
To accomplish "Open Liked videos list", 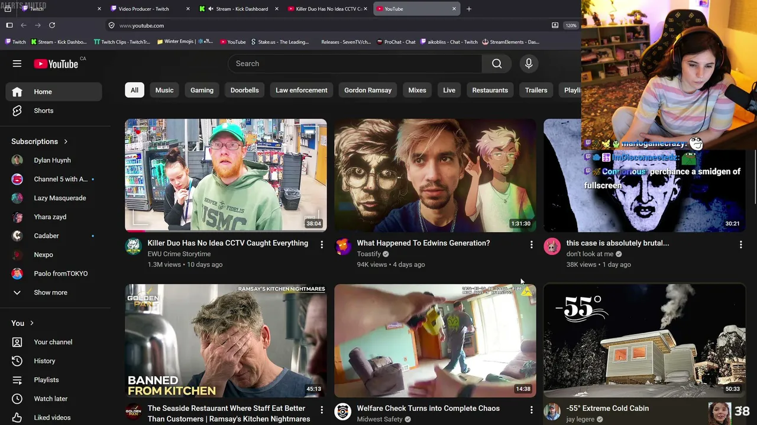I will pyautogui.click(x=54, y=418).
